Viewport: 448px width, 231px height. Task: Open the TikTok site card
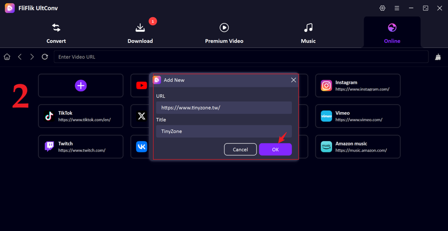(81, 116)
